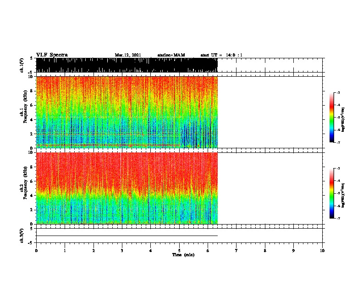Click the "start UT = 14:0 :1" text
The image size is (363, 281).
[x=221, y=55]
